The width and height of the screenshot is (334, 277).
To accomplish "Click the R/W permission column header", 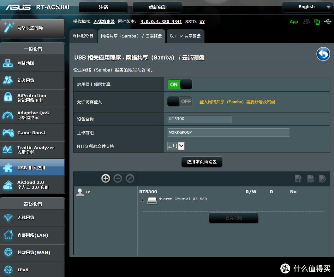I will pyautogui.click(x=251, y=192).
